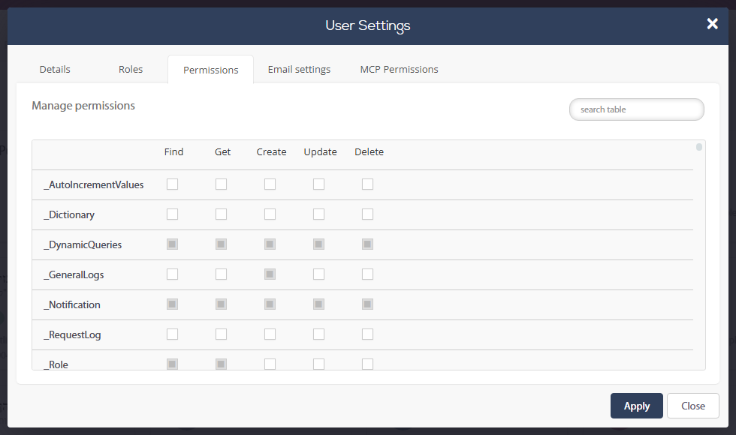This screenshot has height=435, width=736.
Task: Enable Update for _RequestLog
Action: pos(318,334)
